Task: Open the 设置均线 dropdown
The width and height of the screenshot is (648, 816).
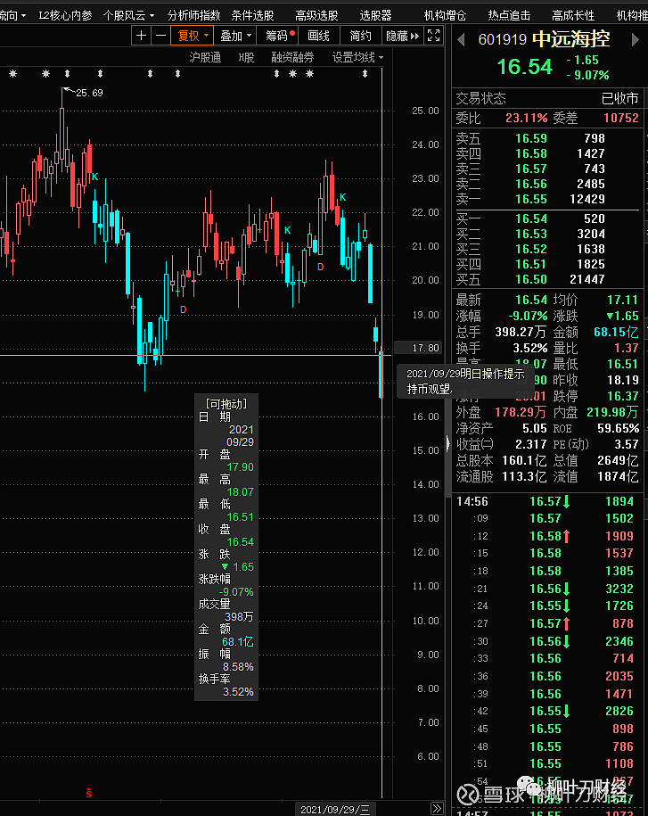Action: (x=357, y=57)
